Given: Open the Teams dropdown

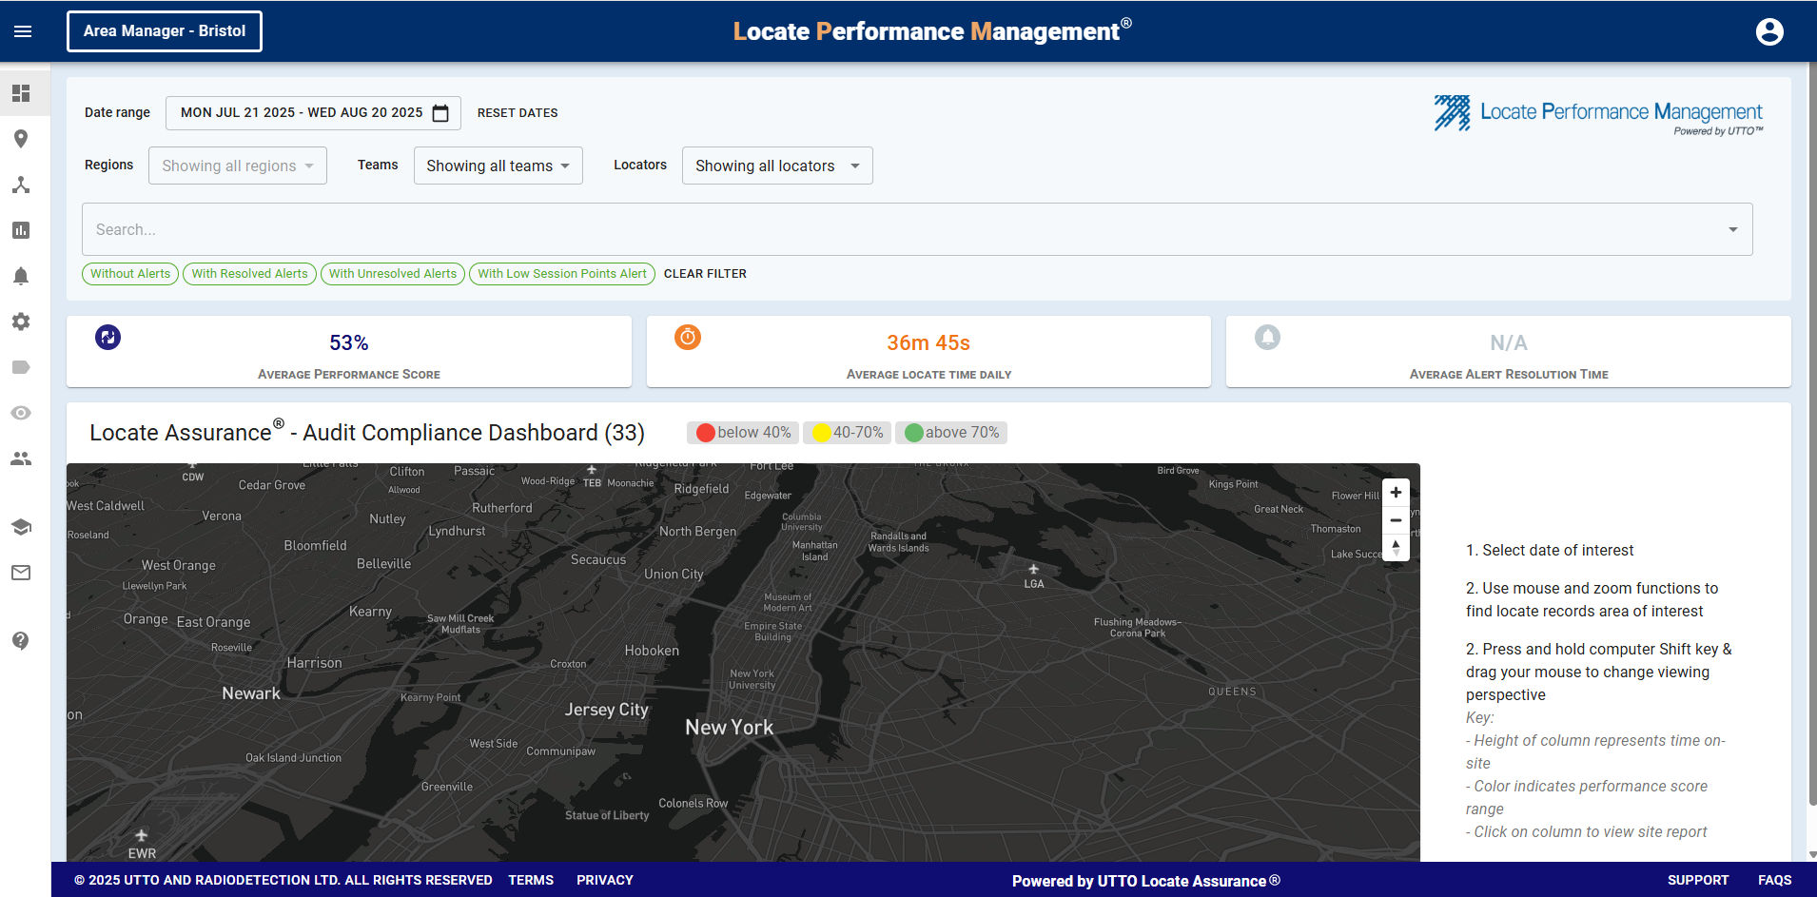Looking at the screenshot, I should click(x=498, y=166).
